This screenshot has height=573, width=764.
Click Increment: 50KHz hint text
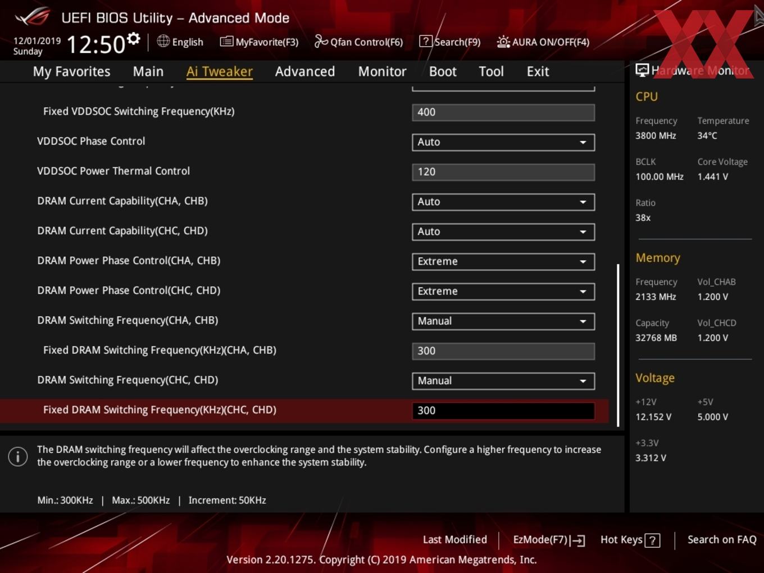pyautogui.click(x=227, y=500)
